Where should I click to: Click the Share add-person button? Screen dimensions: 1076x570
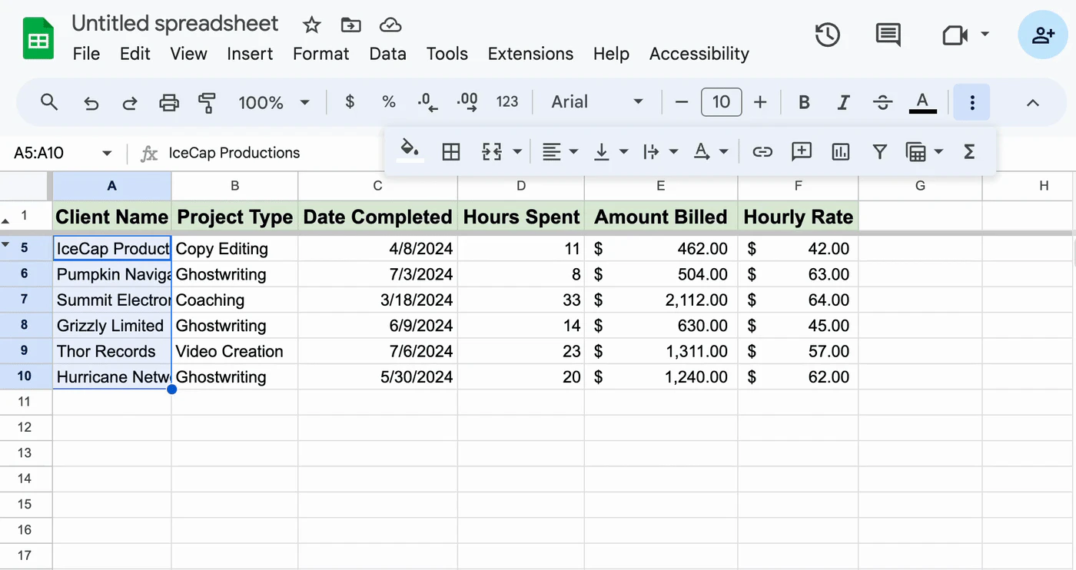pyautogui.click(x=1043, y=35)
